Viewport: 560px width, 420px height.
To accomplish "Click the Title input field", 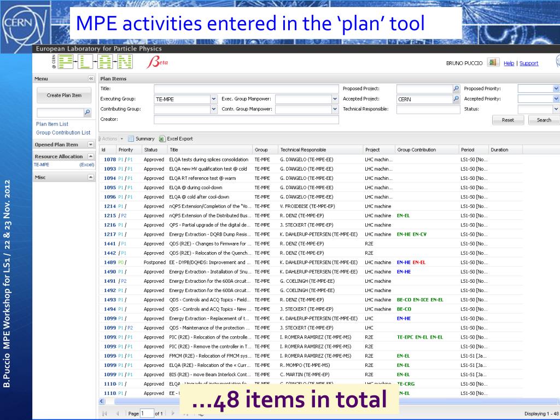I will pos(246,89).
